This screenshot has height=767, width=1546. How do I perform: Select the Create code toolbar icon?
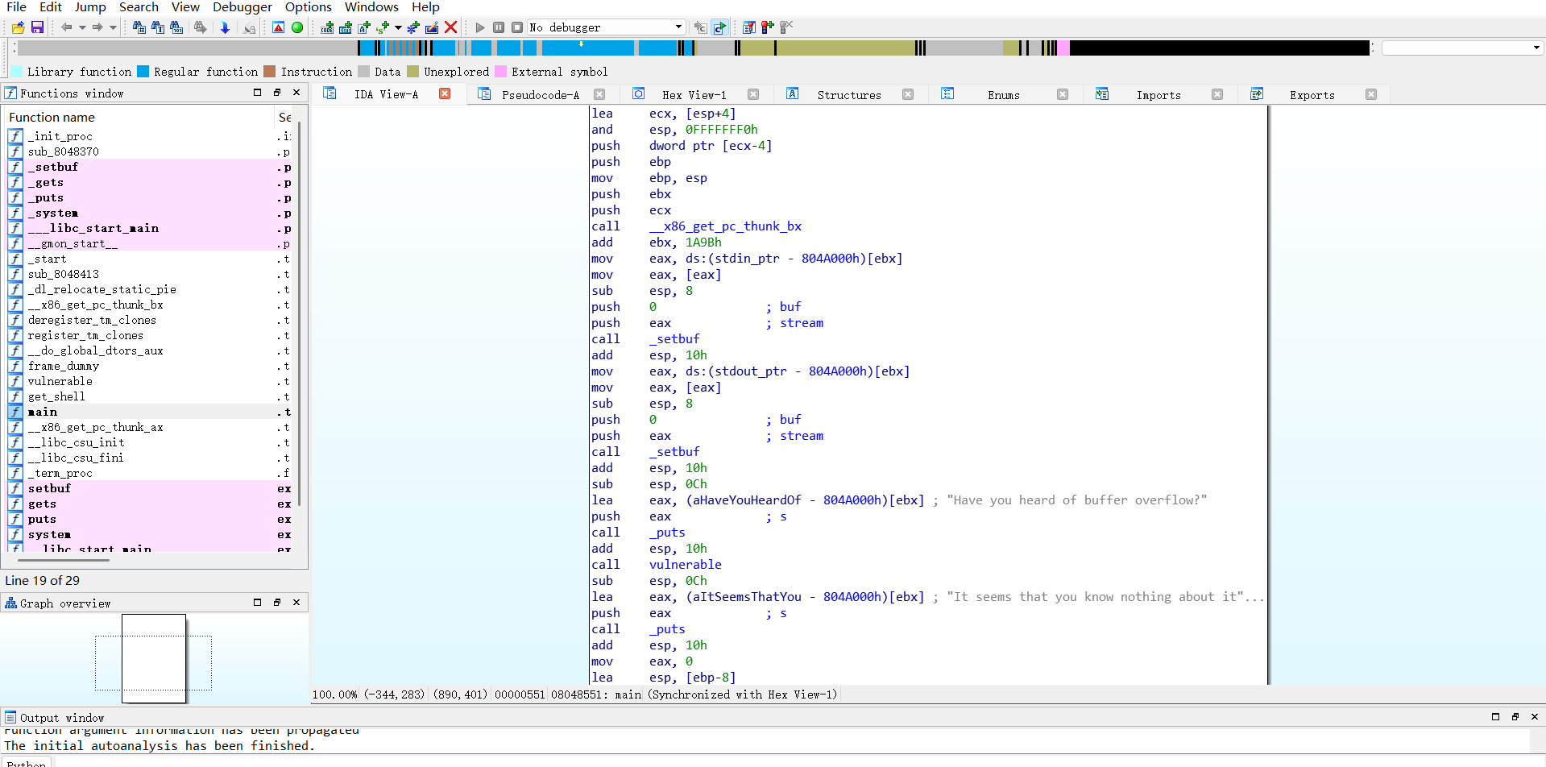point(326,27)
